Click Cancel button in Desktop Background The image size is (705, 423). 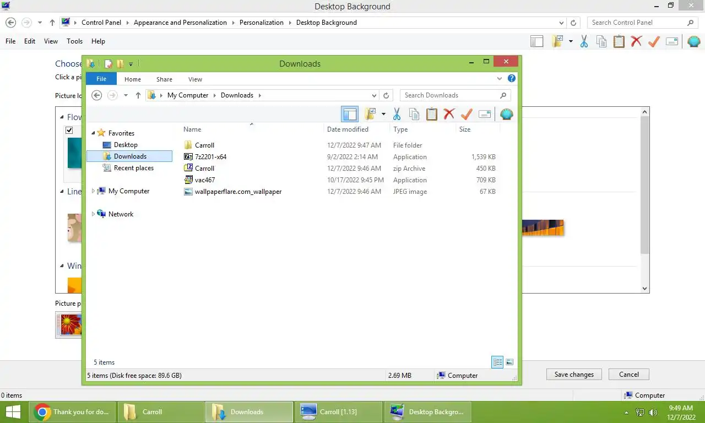(x=629, y=375)
